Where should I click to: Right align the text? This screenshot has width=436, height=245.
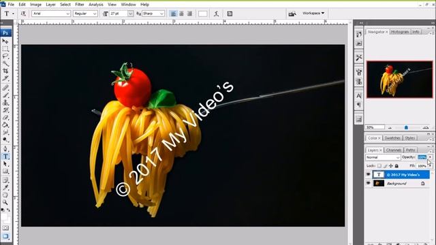[189, 14]
